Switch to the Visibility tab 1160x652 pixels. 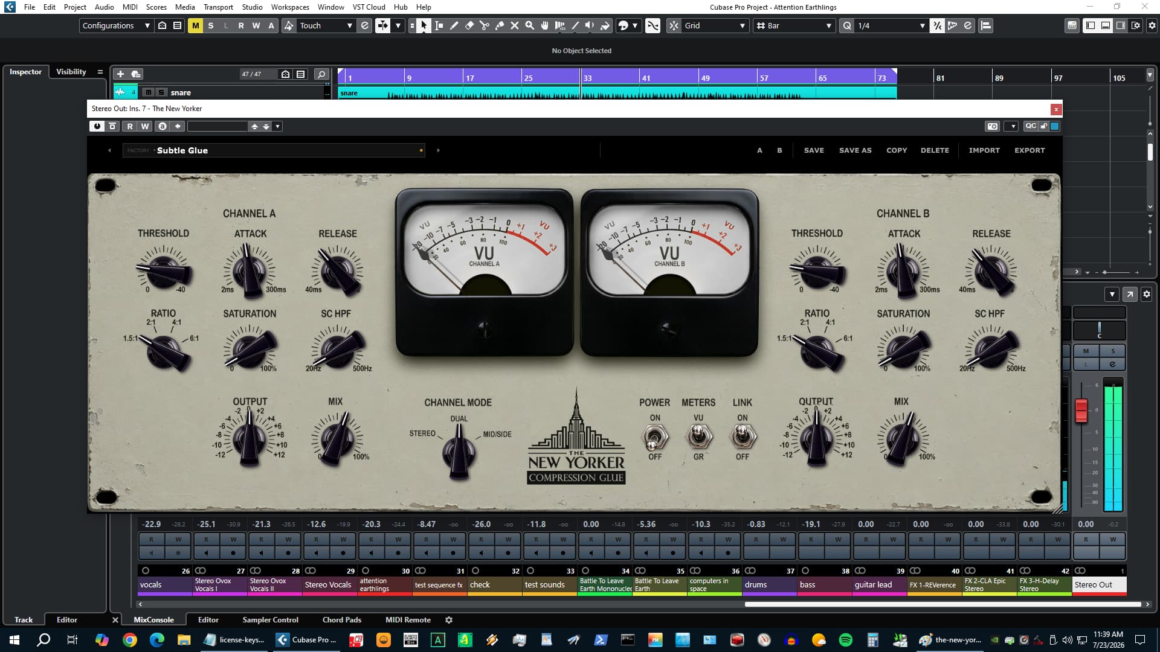(71, 71)
